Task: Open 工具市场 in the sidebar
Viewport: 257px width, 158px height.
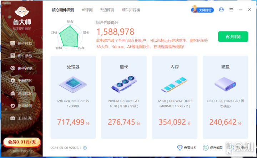Action: [x=21, y=118]
